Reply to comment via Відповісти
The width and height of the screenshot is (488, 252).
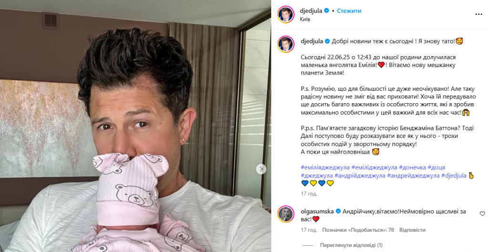[x=412, y=230]
